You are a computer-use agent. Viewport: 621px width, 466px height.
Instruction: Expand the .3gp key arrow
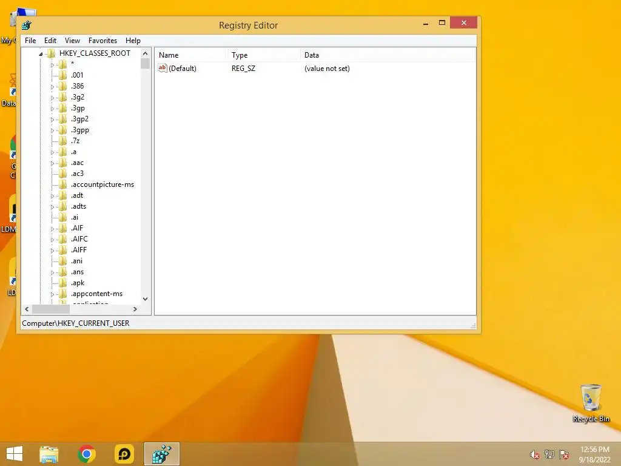[x=52, y=109]
